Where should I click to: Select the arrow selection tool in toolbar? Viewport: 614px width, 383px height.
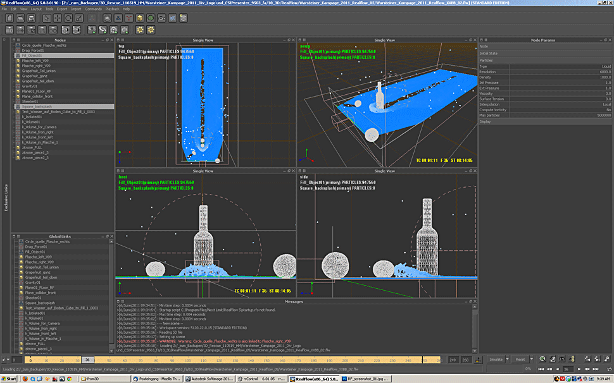(x=47, y=18)
